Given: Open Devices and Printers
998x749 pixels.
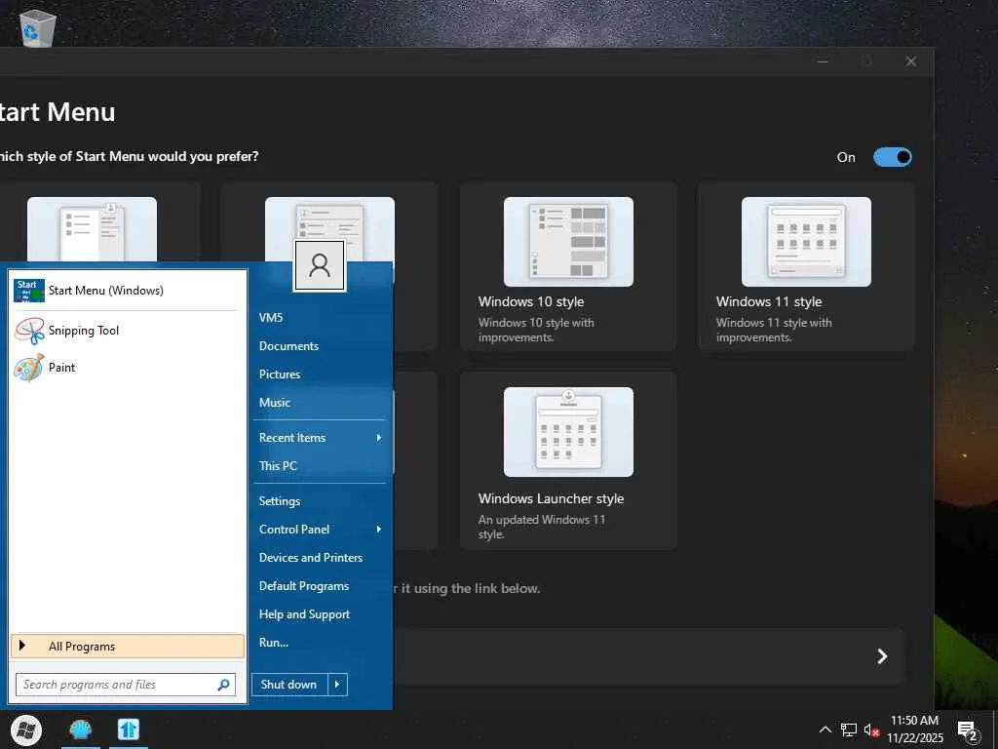Looking at the screenshot, I should pyautogui.click(x=311, y=557).
